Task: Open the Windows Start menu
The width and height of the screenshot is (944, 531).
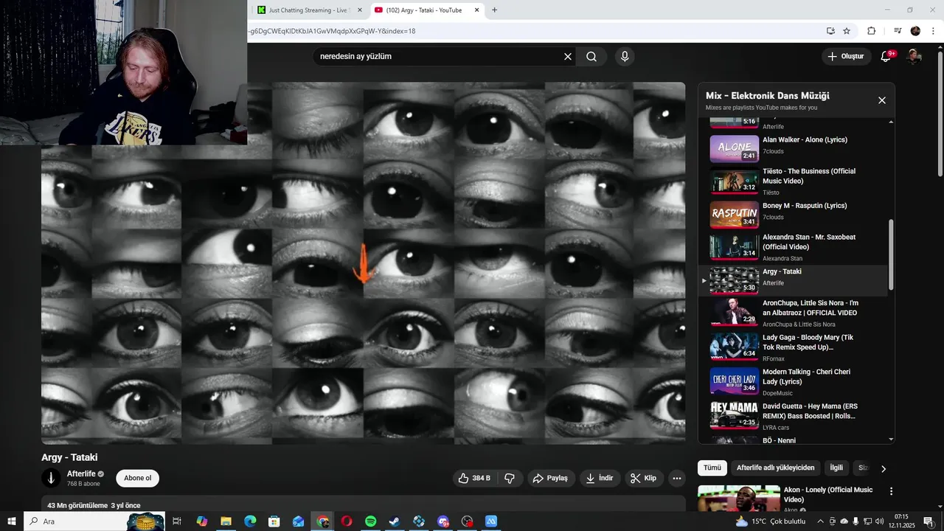Action: click(x=12, y=521)
